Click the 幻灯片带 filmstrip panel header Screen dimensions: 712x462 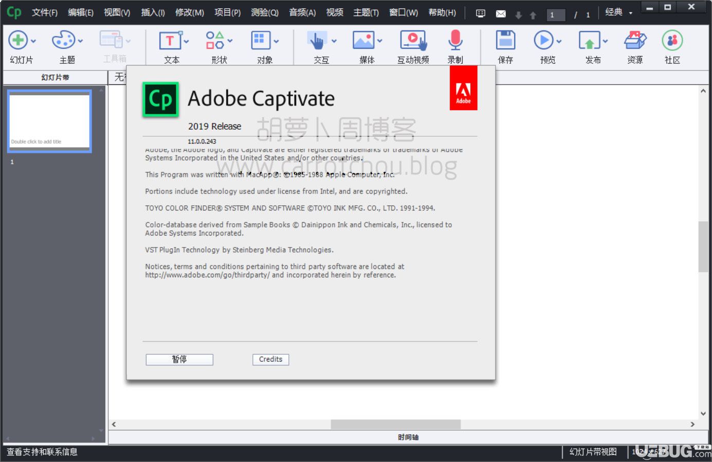pyautogui.click(x=55, y=77)
